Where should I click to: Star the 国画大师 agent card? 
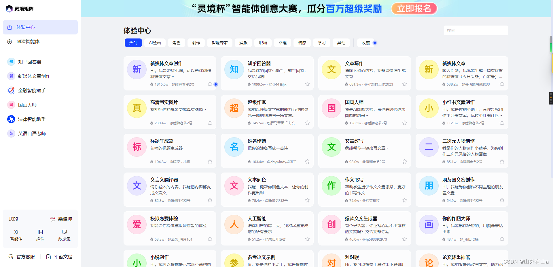coord(404,123)
